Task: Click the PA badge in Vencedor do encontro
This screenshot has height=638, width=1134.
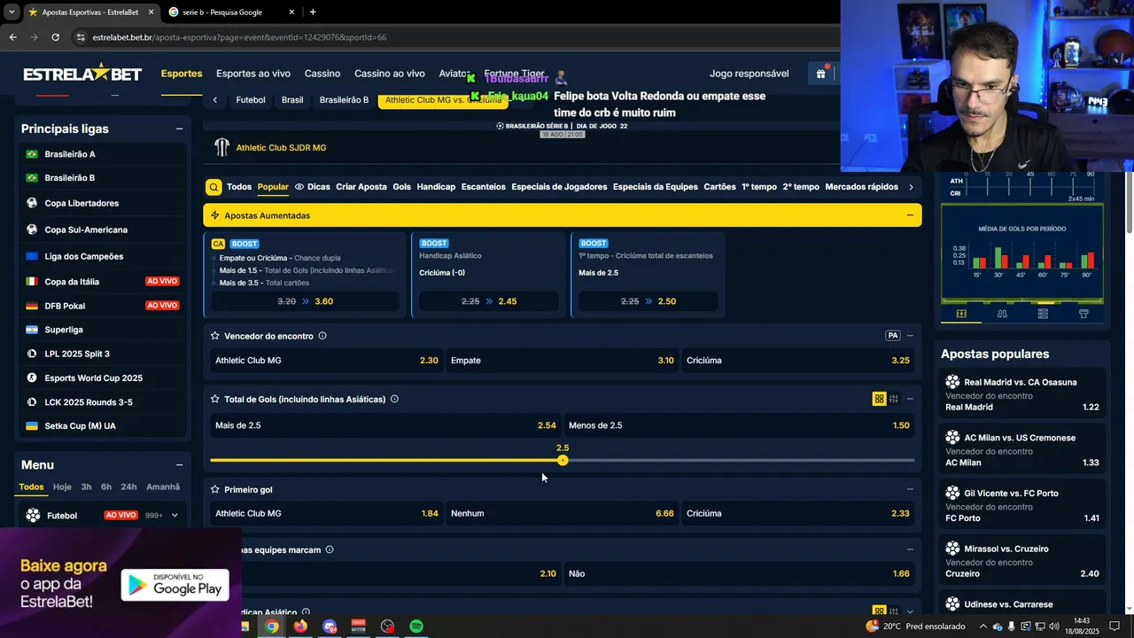Action: coord(893,336)
